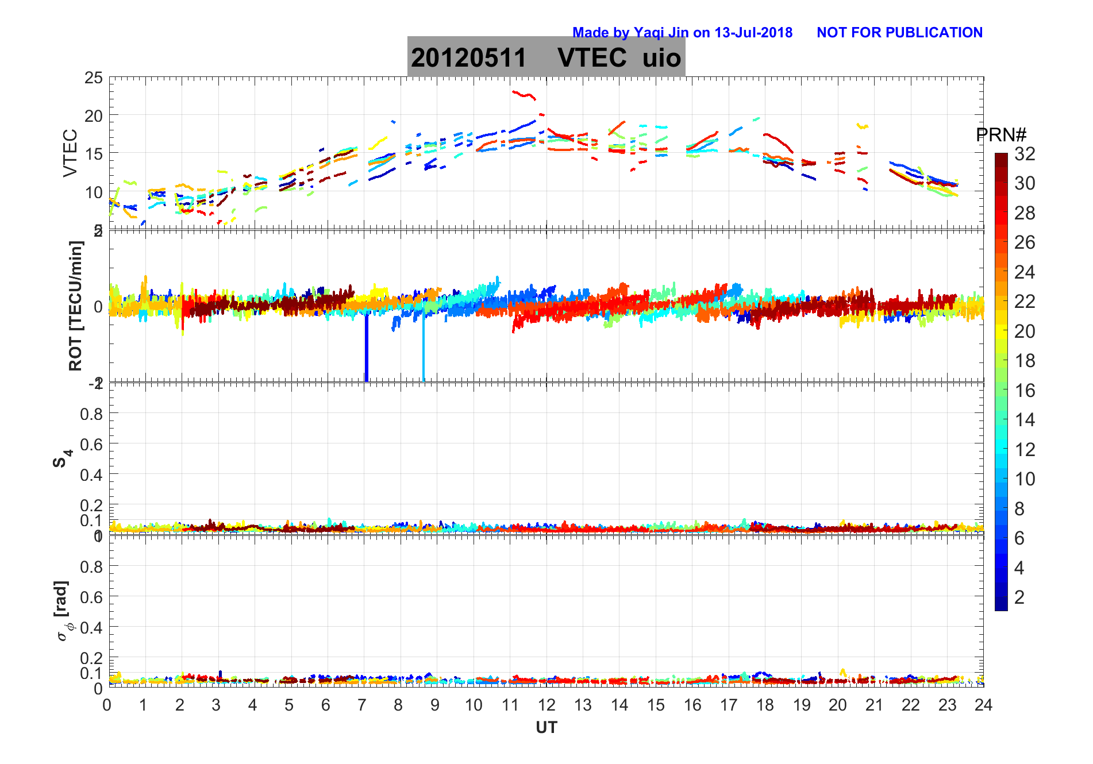
Task: Click the VTEC axis tick label "25"
Action: 94,78
